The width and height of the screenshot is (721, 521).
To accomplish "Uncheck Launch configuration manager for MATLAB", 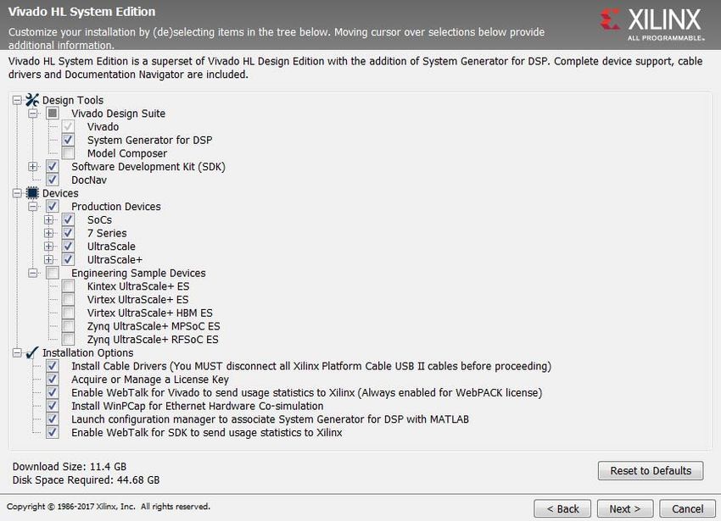I will pyautogui.click(x=53, y=419).
